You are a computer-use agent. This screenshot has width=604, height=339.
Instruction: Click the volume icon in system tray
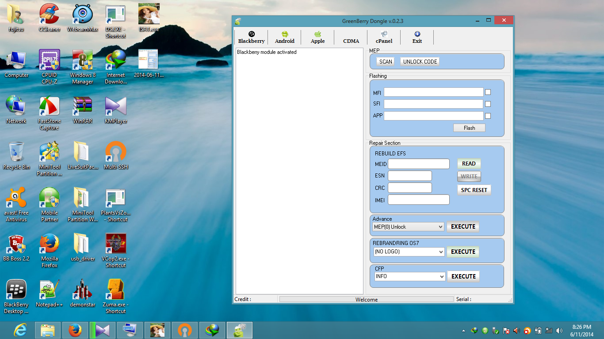click(559, 330)
